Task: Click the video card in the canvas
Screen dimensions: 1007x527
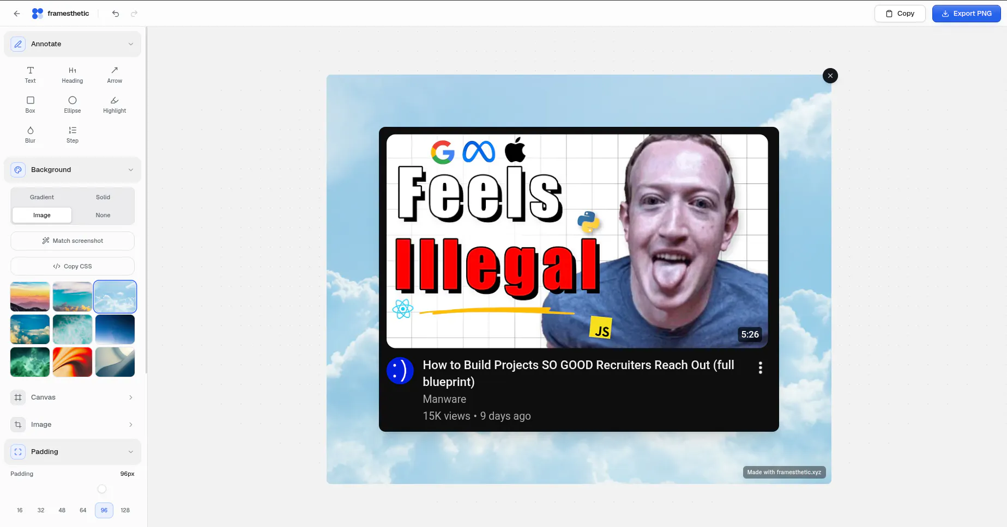Action: point(578,279)
